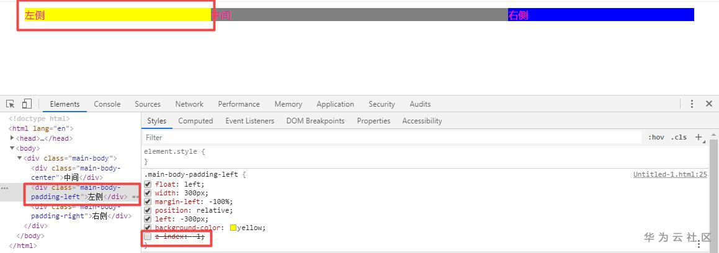Collapse the main-body div node

click(19, 158)
